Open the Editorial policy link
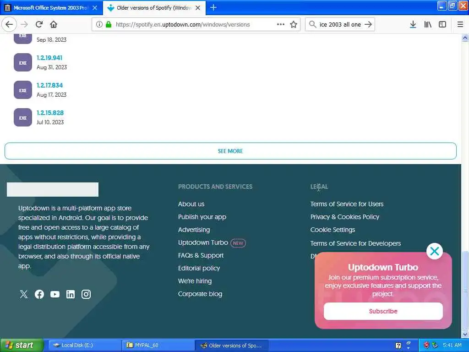Image resolution: width=469 pixels, height=352 pixels. (x=199, y=268)
